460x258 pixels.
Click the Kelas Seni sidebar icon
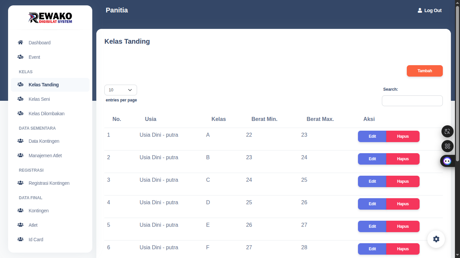[x=20, y=99]
